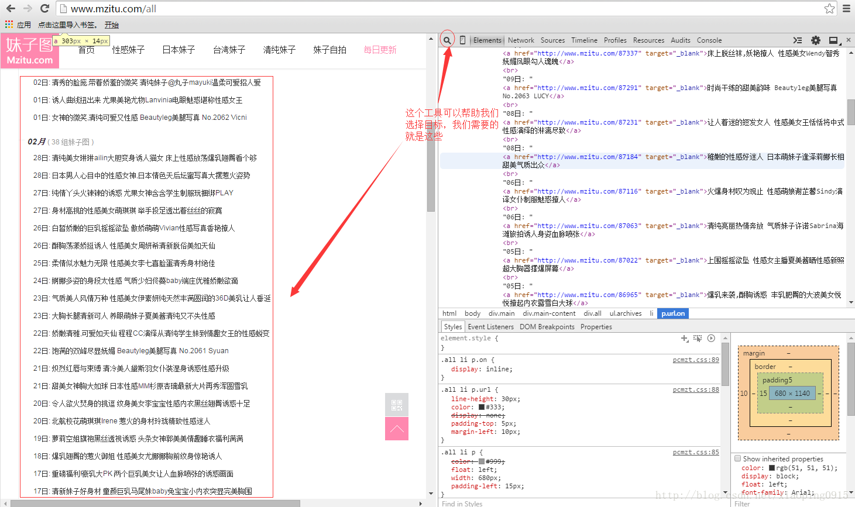Select the Styles sidebar tab
Viewport: 855px width, 507px height.
[453, 327]
